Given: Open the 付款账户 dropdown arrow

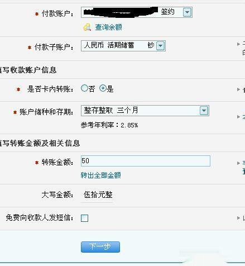Looking at the screenshot, I should [x=188, y=12].
